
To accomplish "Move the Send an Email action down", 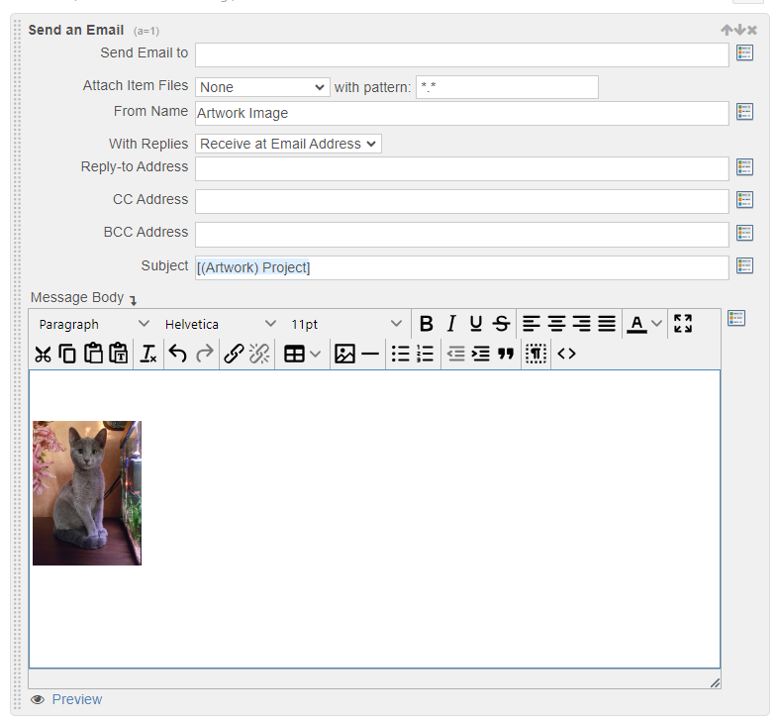I will pyautogui.click(x=739, y=30).
